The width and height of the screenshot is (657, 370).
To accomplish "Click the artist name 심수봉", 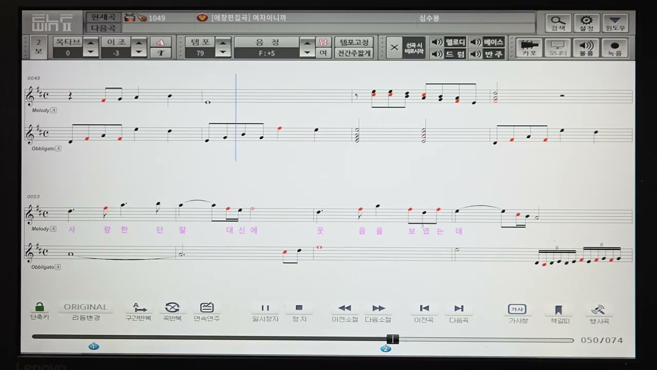I will pyautogui.click(x=430, y=18).
